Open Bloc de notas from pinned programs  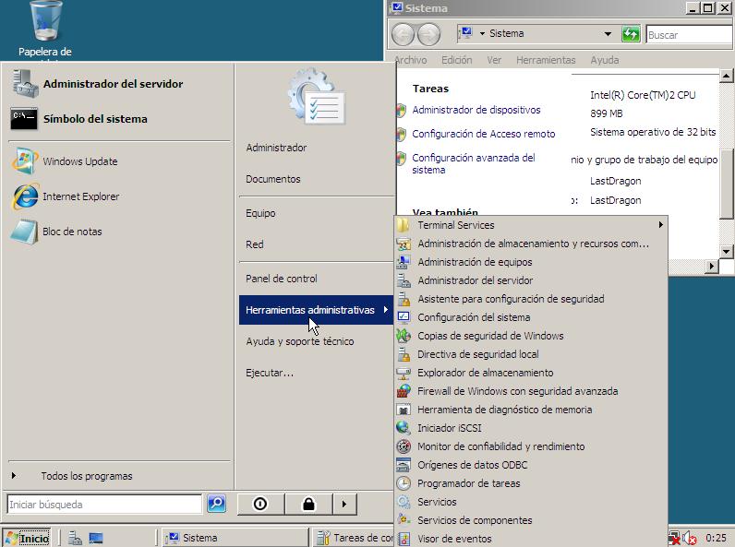pyautogui.click(x=72, y=232)
